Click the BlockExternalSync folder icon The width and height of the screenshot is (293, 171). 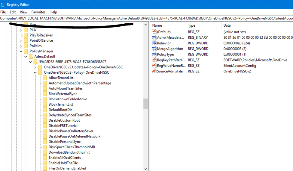45,94
